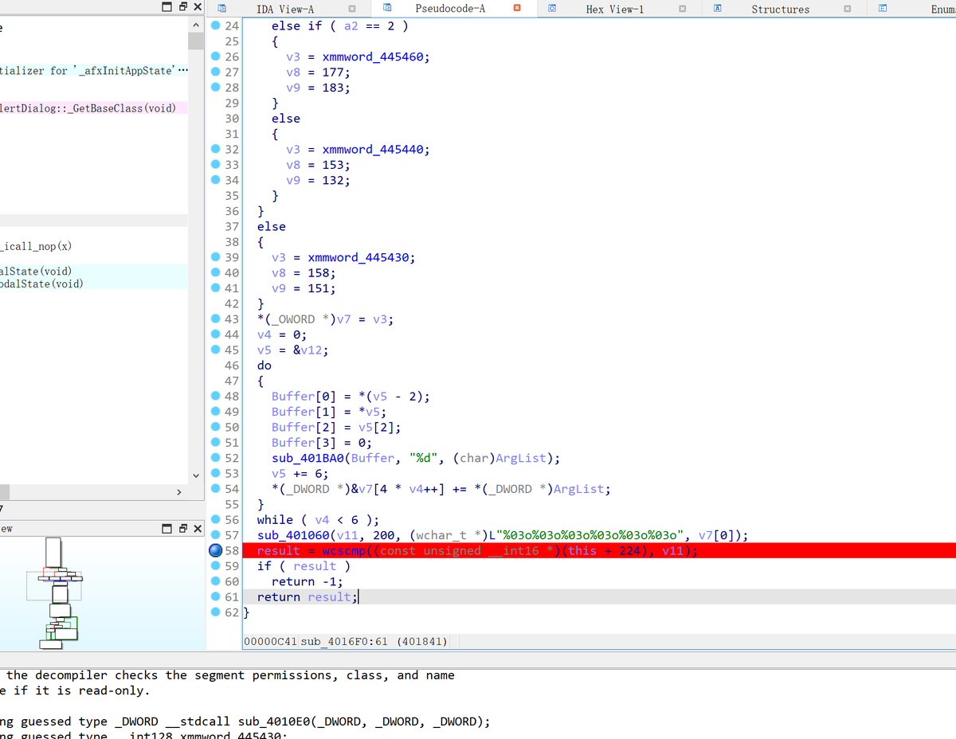Click the wcscmp call on highlighted line 58
Image resolution: width=956 pixels, height=739 pixels.
click(x=343, y=550)
